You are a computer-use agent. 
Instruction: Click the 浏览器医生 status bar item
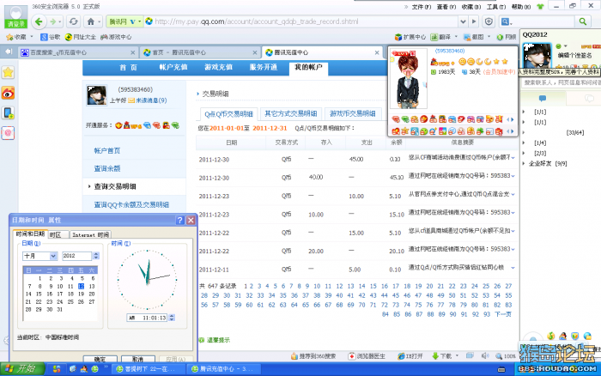point(367,356)
